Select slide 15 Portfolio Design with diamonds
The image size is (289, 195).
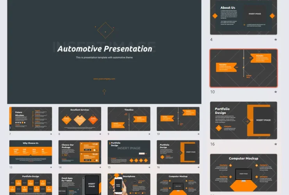(x=129, y=152)
